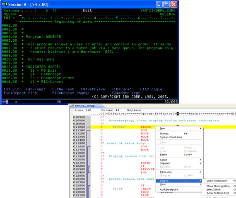Image resolution: width=236 pixels, height=198 pixels.
Task: Choose Syntax Check Line menu entry
Action: pos(179,137)
